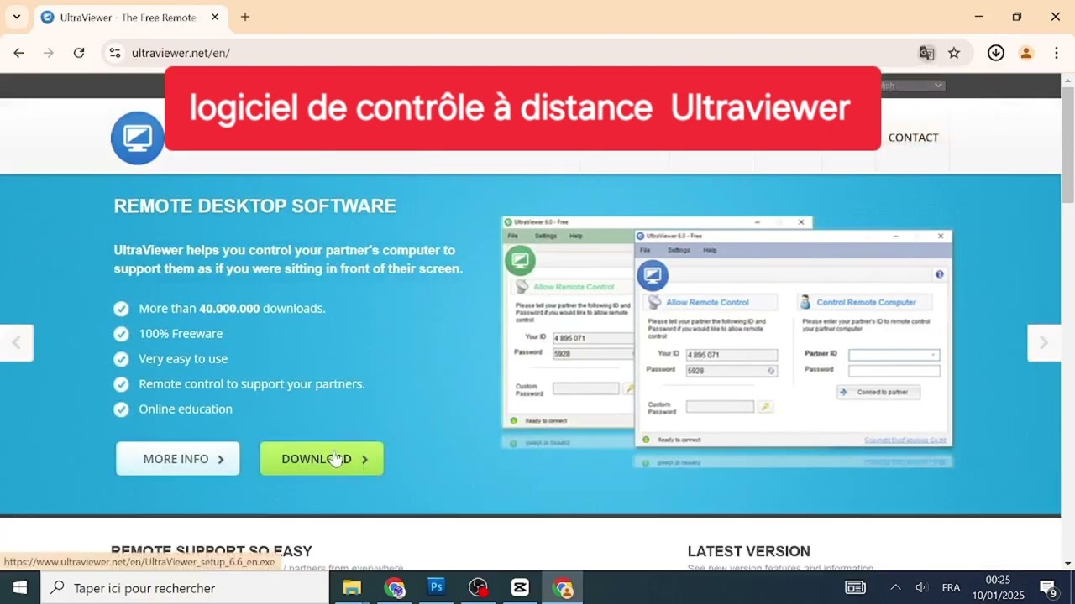Viewport: 1075px width, 604px height.
Task: Open the Chrome three-dot menu
Action: 1057,53
